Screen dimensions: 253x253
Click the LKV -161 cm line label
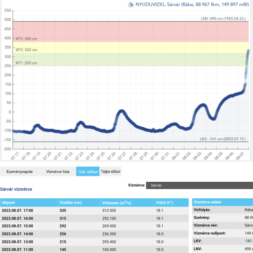pyautogui.click(x=223, y=139)
